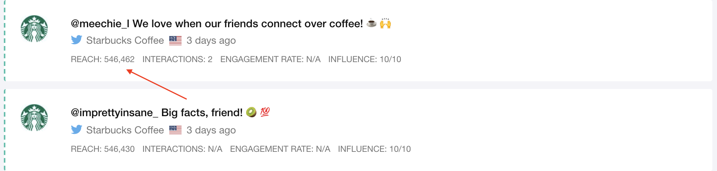Screen dimensions: 717x171
Task: Click Starbucks Coffee author name in first post
Action: (125, 40)
